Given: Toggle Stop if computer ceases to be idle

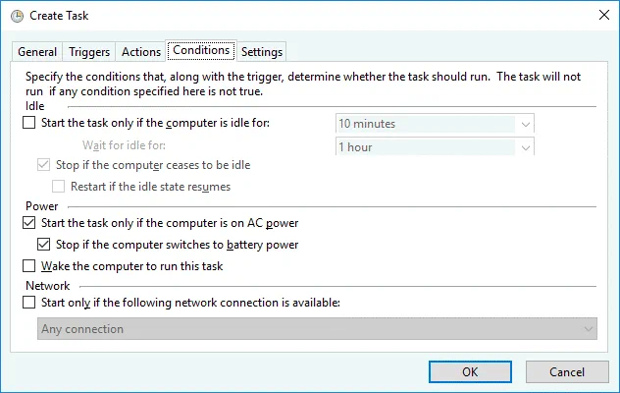Looking at the screenshot, I should coord(43,165).
